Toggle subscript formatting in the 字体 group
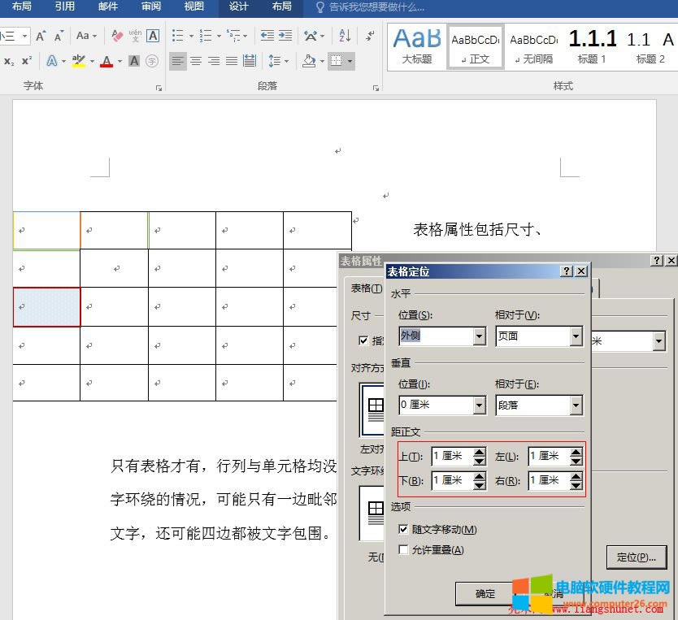This screenshot has width=678, height=620. (x=9, y=59)
